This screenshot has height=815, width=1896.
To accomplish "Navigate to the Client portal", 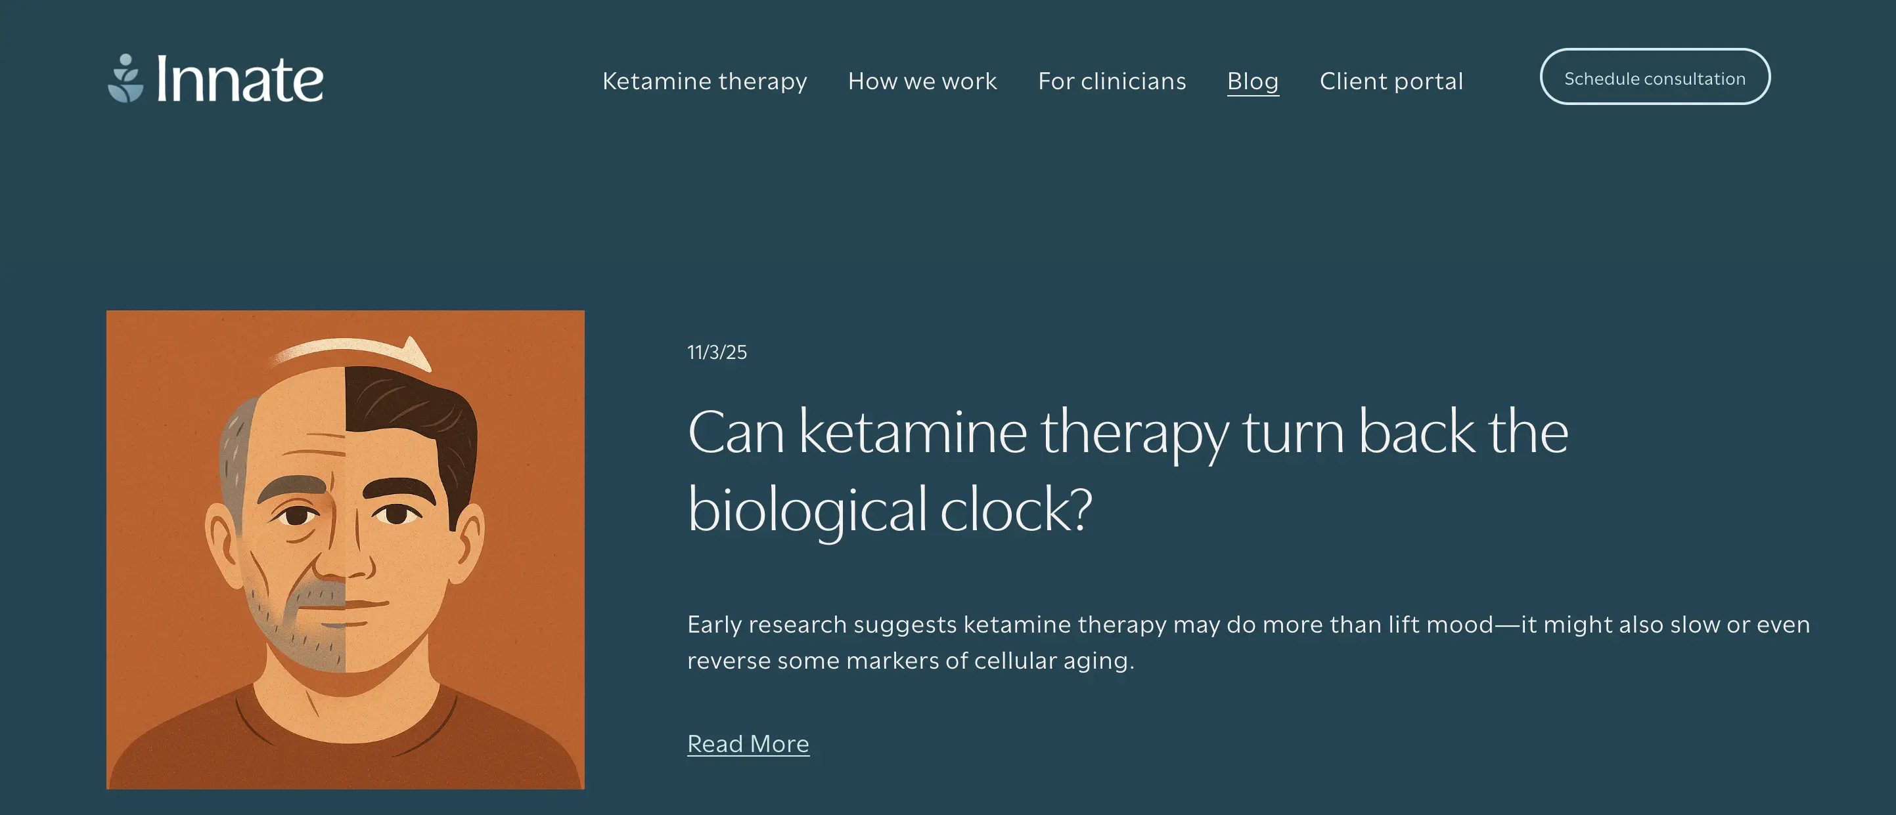I will click(1391, 81).
